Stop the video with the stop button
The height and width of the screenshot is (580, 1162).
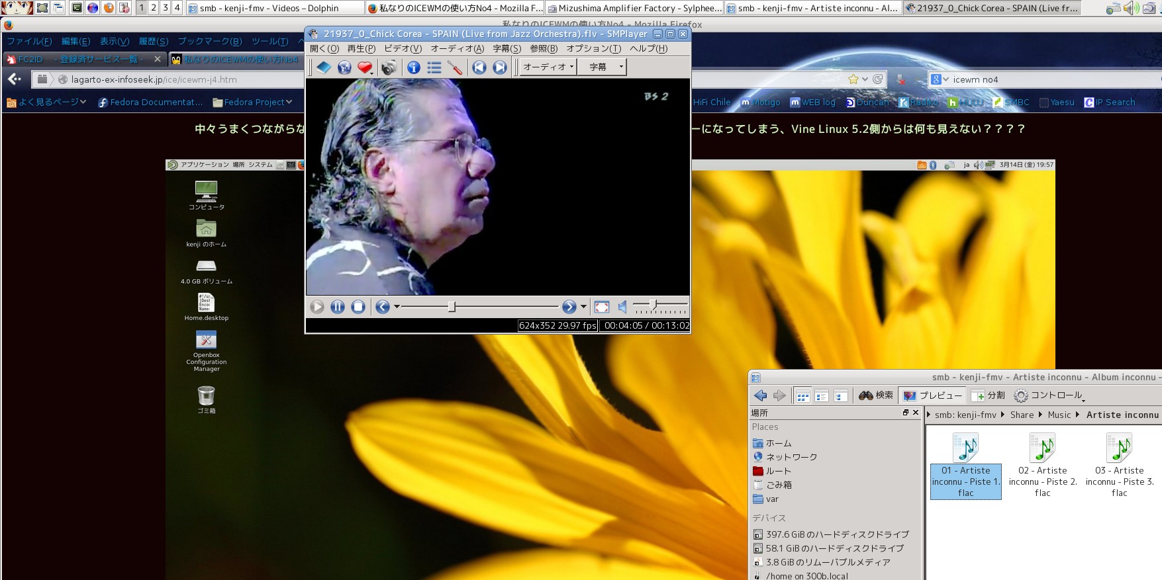tap(358, 307)
